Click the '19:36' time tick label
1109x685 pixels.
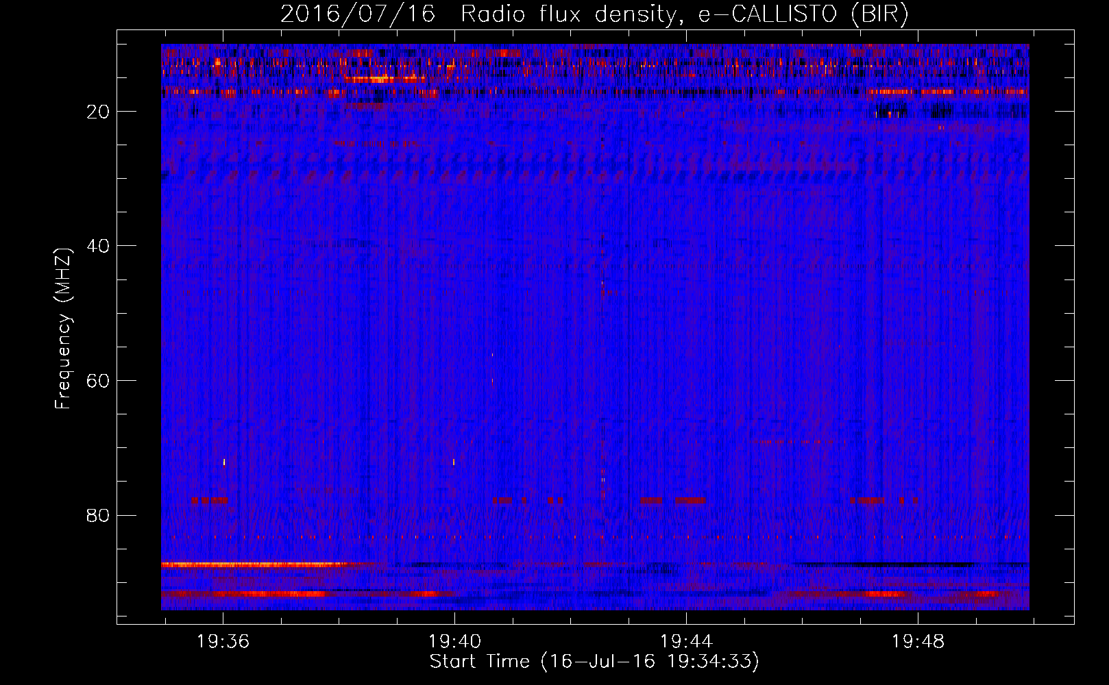pos(223,642)
